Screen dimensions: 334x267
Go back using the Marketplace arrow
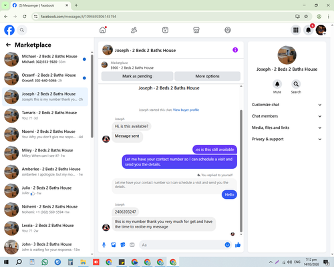(x=8, y=45)
